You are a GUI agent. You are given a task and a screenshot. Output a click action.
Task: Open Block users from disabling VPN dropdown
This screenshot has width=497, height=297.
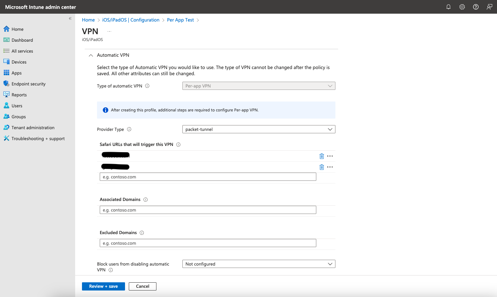[259, 264]
